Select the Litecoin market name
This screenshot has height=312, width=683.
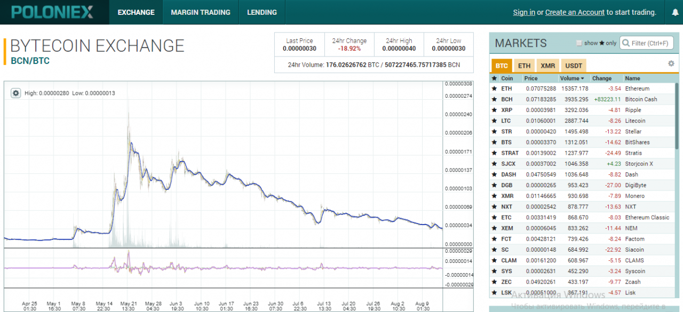[x=635, y=121]
